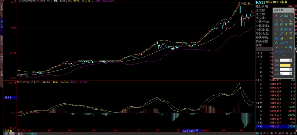The image size is (297, 135).
Task: Choose the blue angled-ray line tool
Action: (281, 16)
